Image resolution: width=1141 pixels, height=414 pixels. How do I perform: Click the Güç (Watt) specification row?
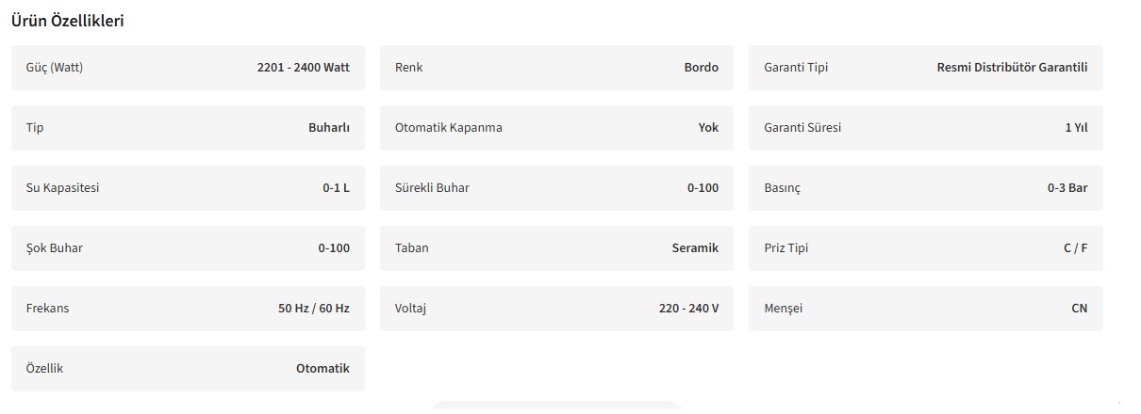[x=188, y=68]
